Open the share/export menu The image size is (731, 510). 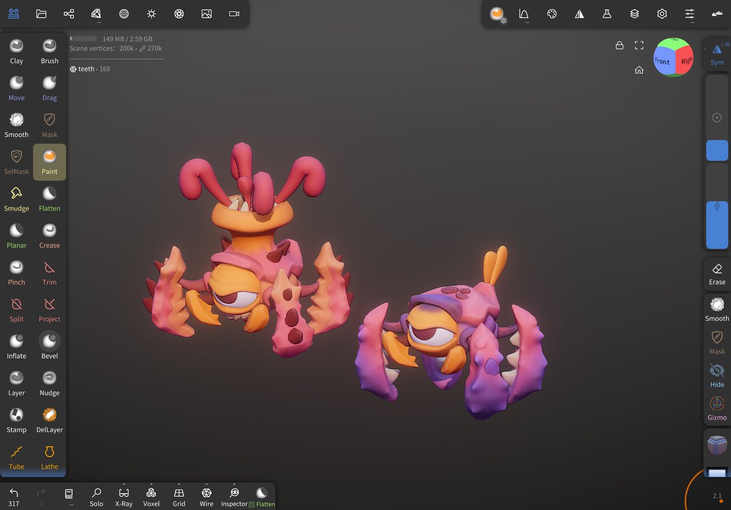[69, 13]
